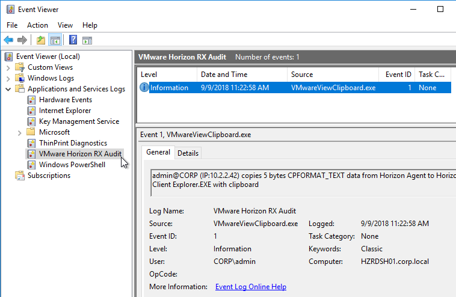Viewport: 456px width, 297px height.
Task: Toggle the Show/Hide Action Pane icon
Action: [87, 40]
